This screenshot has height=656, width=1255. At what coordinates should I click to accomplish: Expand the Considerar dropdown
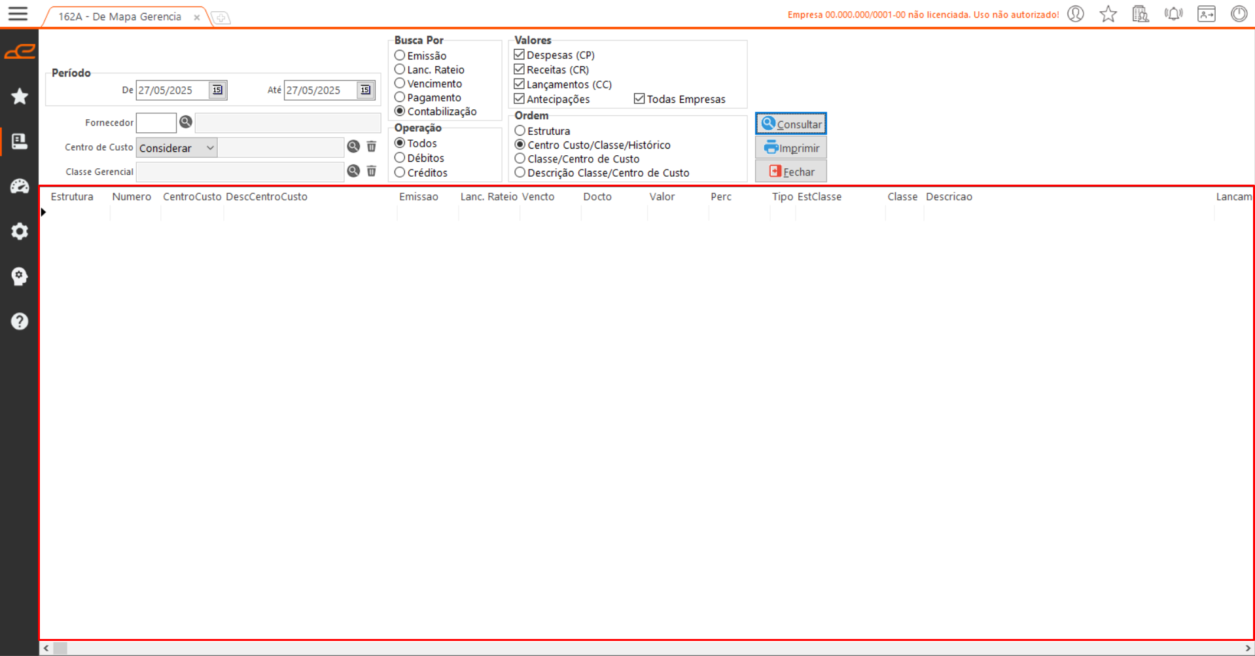tap(209, 148)
